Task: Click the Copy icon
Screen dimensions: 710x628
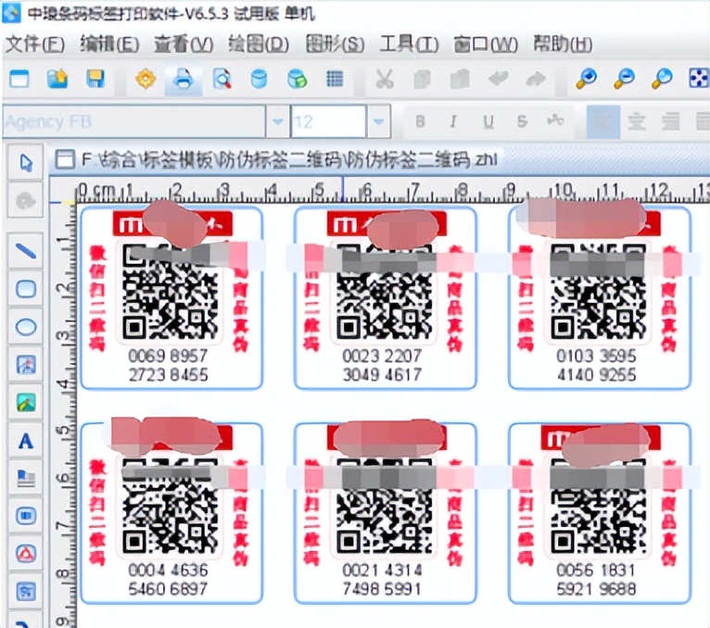Action: pyautogui.click(x=423, y=79)
